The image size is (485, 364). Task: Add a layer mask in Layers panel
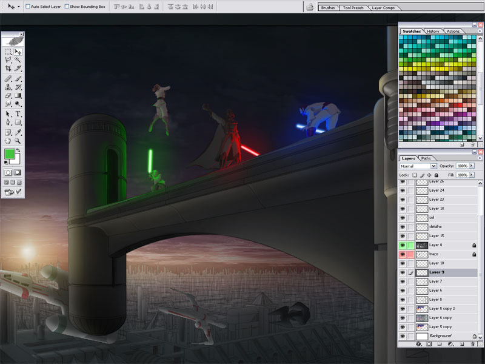(x=429, y=344)
